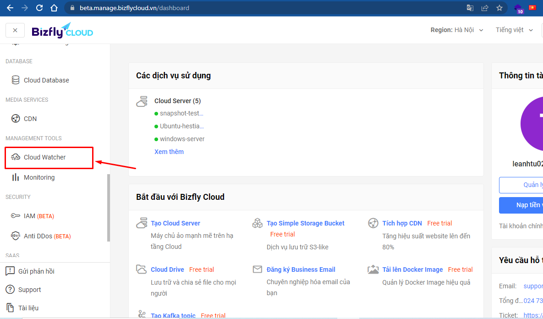Image resolution: width=543 pixels, height=319 pixels.
Task: Open the Tạo Cloud Server link
Action: point(176,223)
